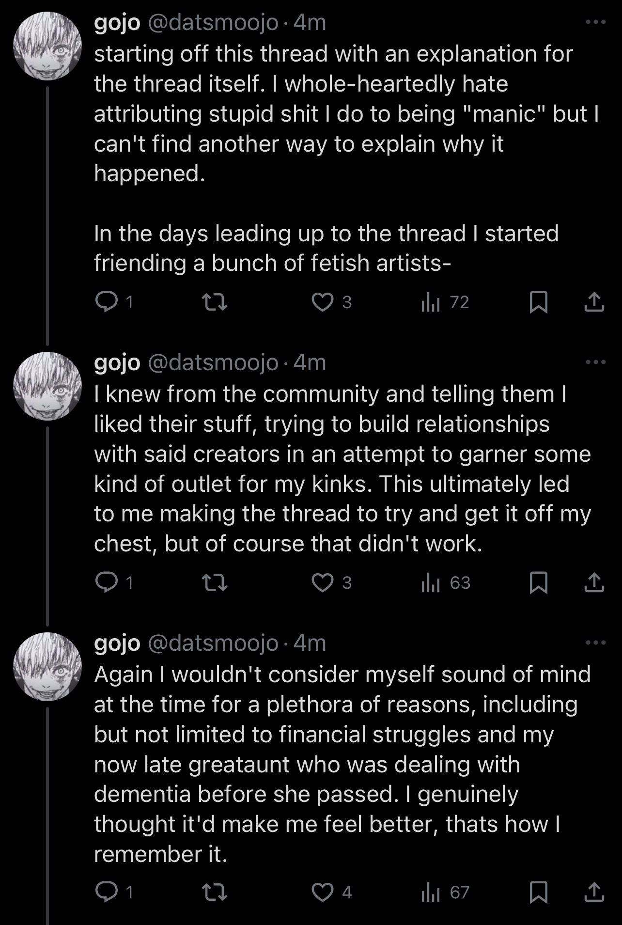Share the second tweet about kinks outlet

pos(594,582)
